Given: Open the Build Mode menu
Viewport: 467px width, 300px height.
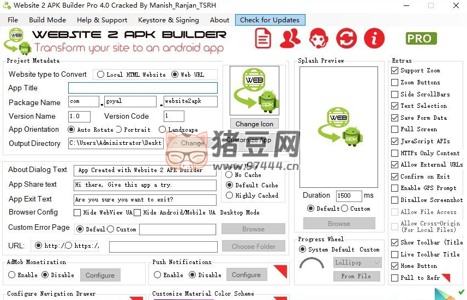Looking at the screenshot, I should [x=47, y=20].
